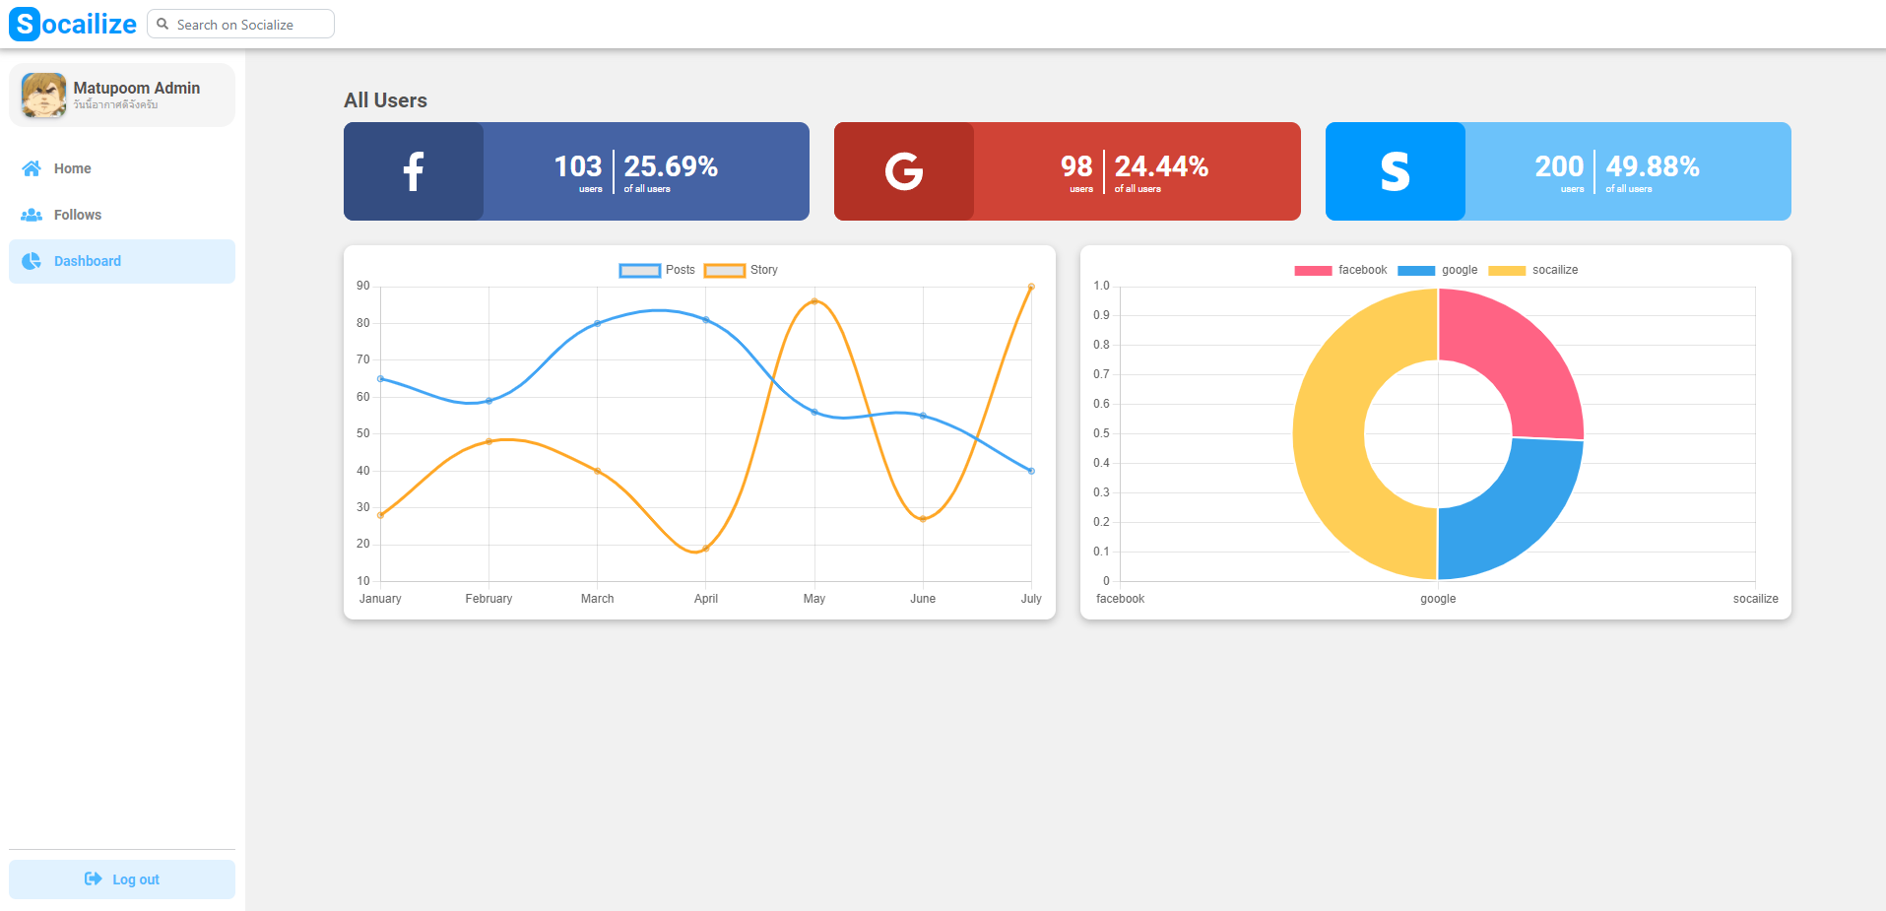Click the All Users heading
Image resolution: width=1886 pixels, height=911 pixels.
[x=385, y=100]
